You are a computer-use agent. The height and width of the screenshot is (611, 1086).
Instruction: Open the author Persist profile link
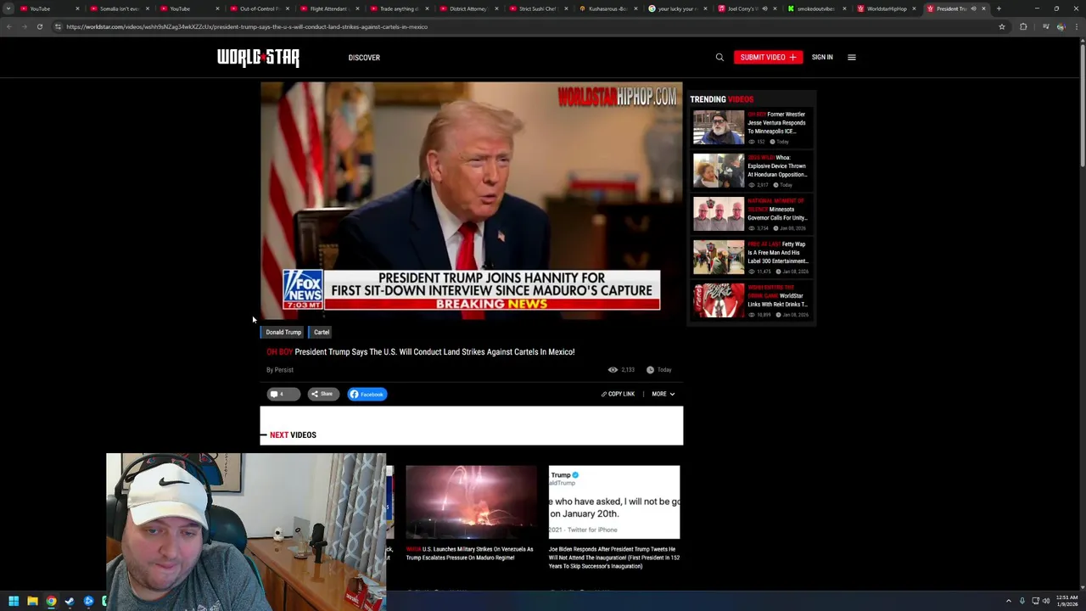284,370
